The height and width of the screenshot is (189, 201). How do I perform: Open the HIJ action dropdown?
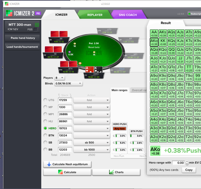[92, 121]
